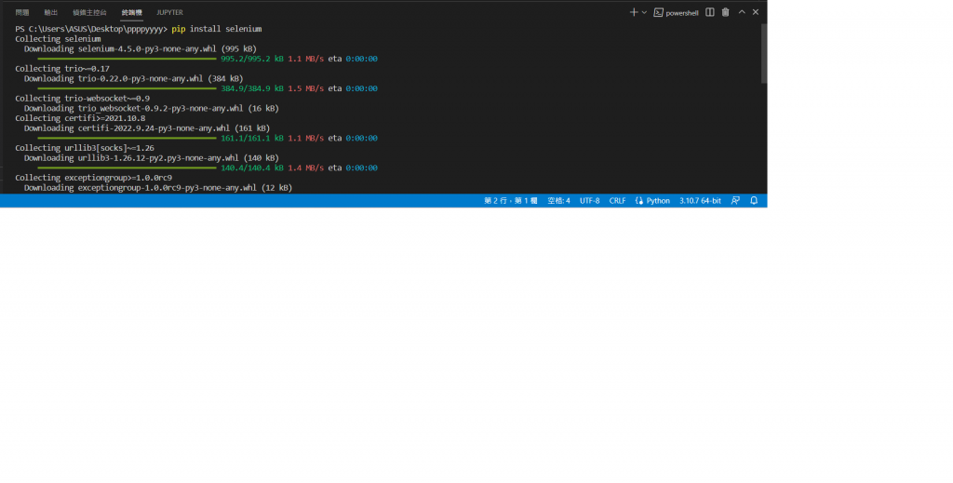This screenshot has width=953, height=483.
Task: Select the 終端機 (Terminal) tab
Action: pos(131,13)
